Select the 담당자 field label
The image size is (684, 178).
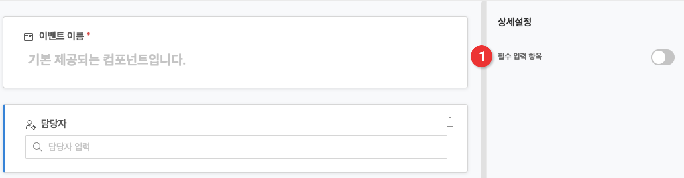pos(54,124)
